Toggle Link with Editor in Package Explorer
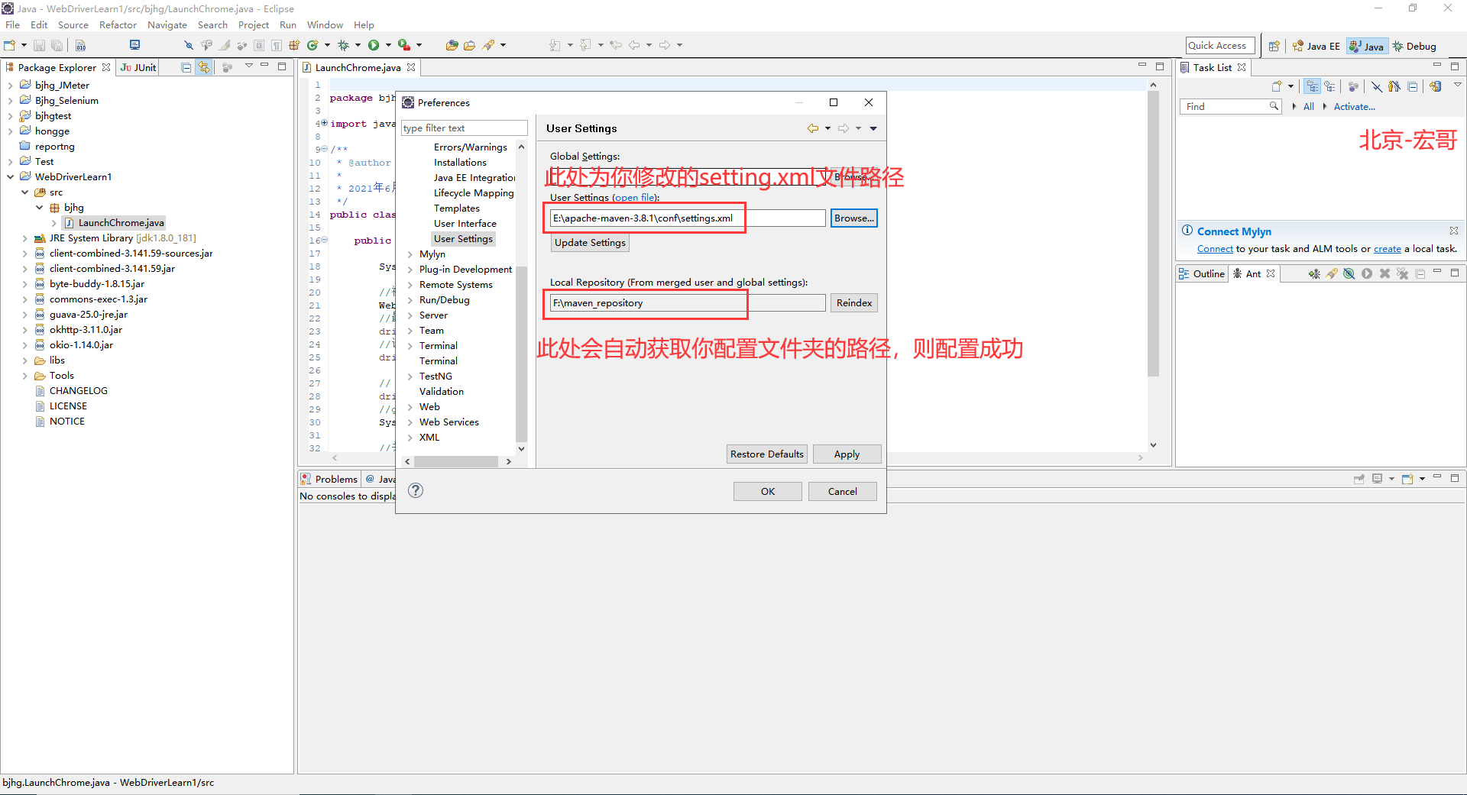Image resolution: width=1467 pixels, height=795 pixels. coord(204,67)
